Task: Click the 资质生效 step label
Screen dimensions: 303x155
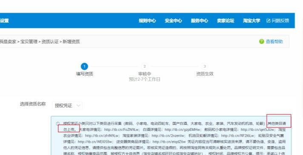Action: (205, 74)
